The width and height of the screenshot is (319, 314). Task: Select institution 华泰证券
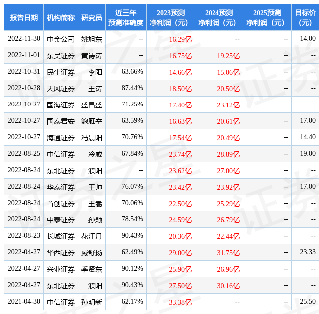pyautogui.click(x=61, y=187)
